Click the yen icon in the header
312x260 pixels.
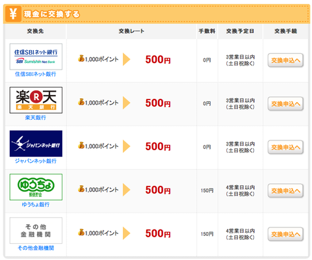(13, 14)
